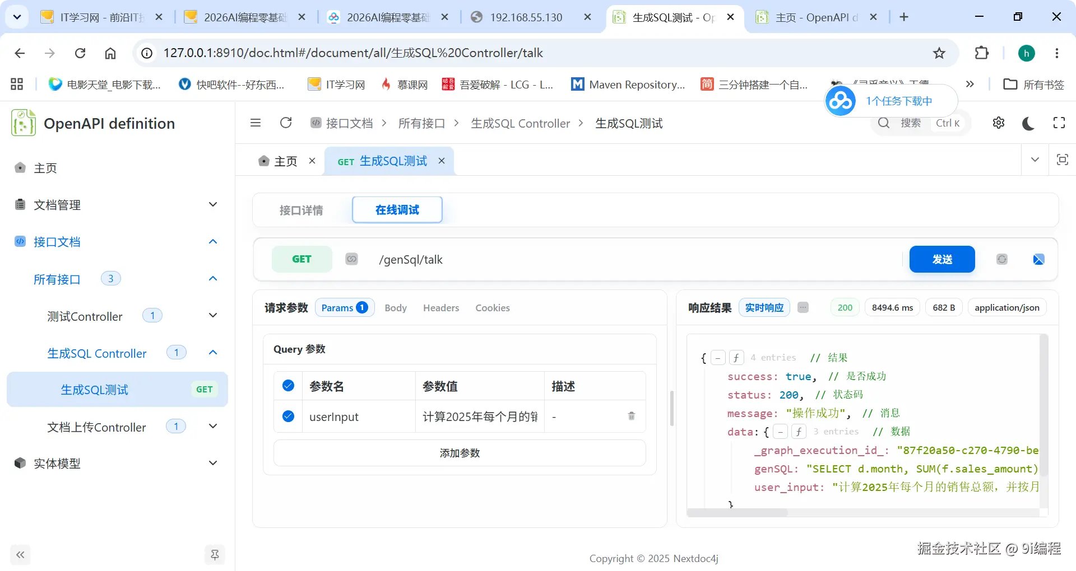Open the browser extensions puzzle icon
The width and height of the screenshot is (1076, 571).
[982, 53]
